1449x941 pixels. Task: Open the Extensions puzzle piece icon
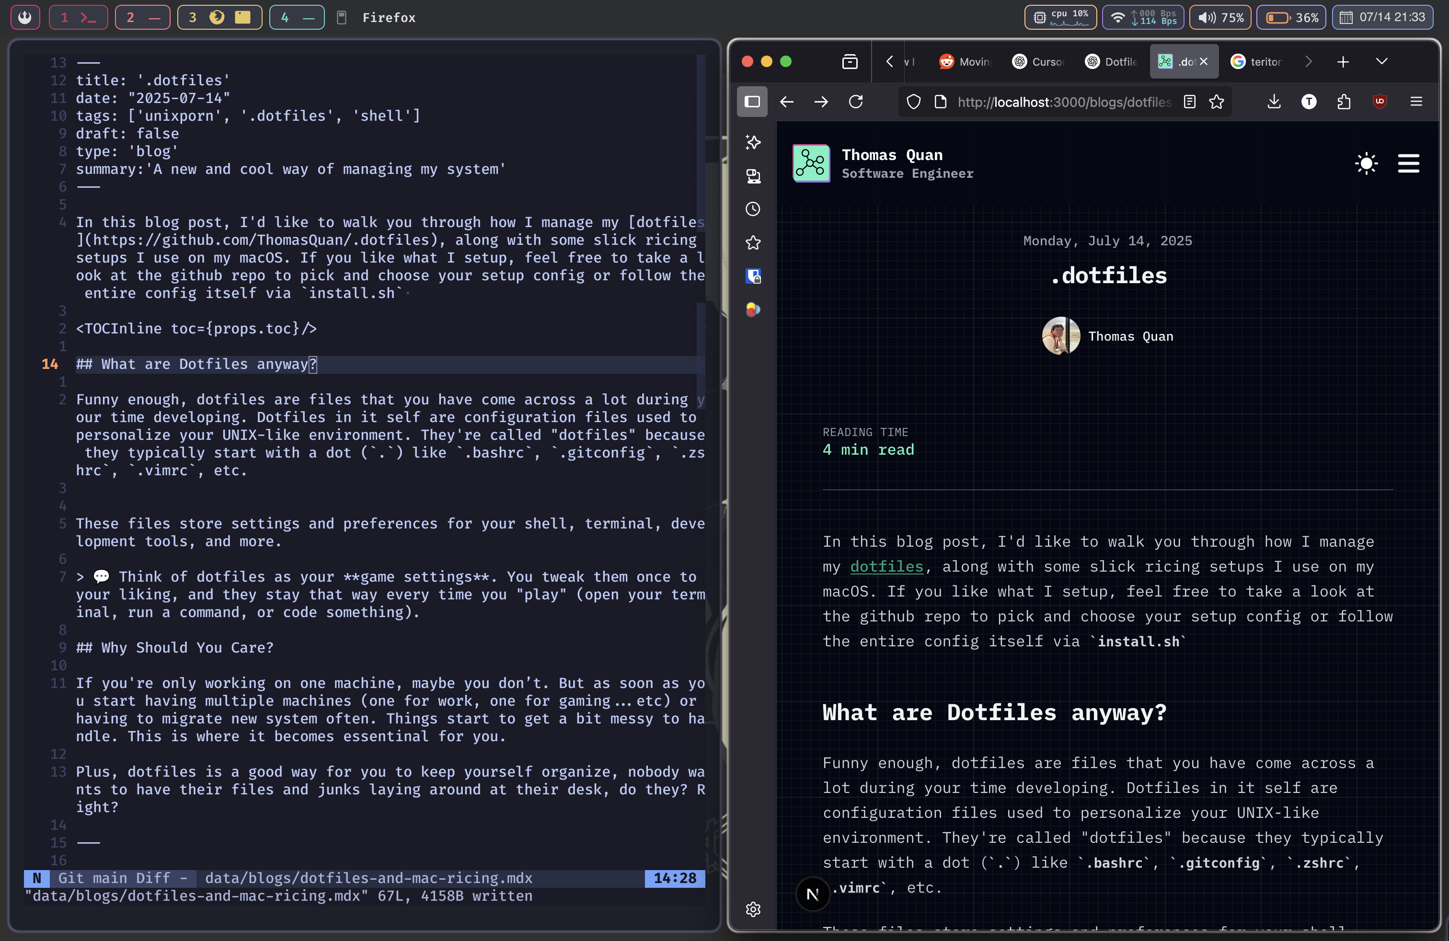1344,102
